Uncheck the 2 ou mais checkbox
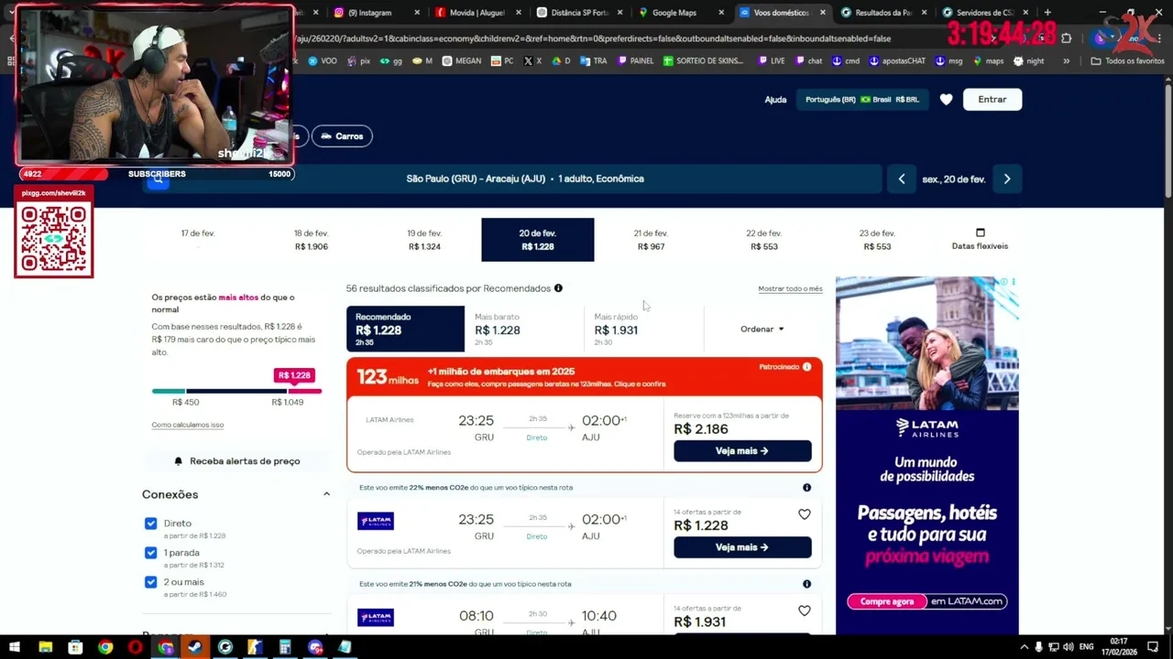This screenshot has width=1173, height=659. pyautogui.click(x=151, y=582)
